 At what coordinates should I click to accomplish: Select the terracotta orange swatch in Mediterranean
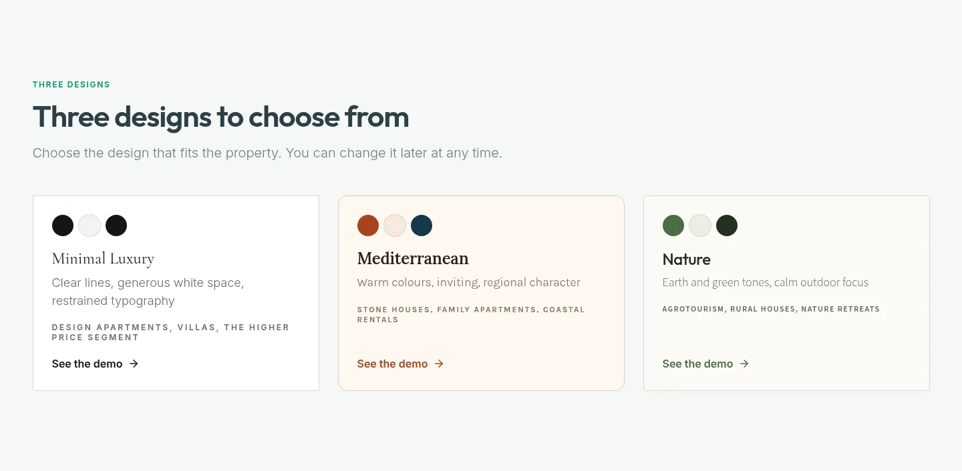coord(368,225)
